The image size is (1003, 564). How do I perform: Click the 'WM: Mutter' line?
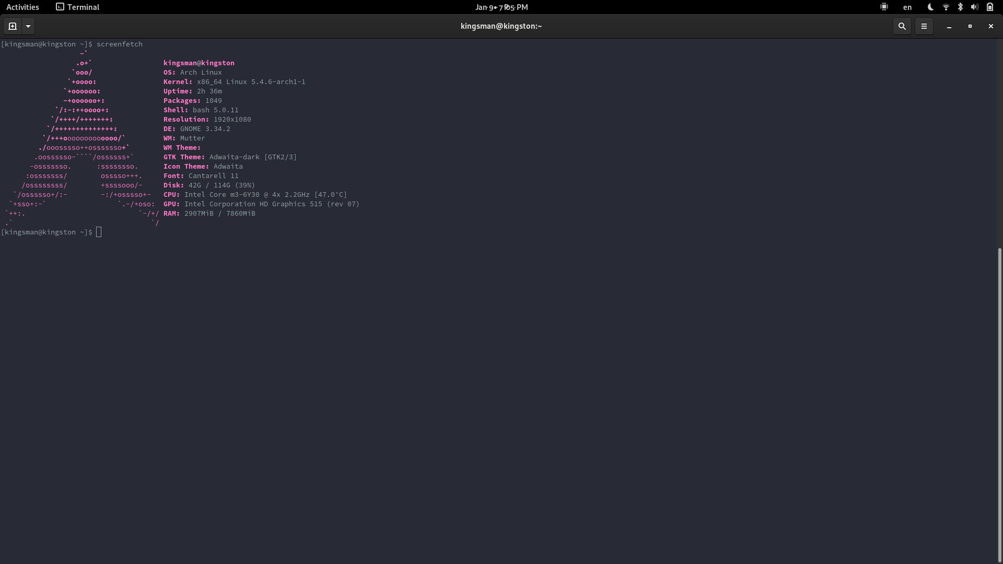(x=184, y=138)
